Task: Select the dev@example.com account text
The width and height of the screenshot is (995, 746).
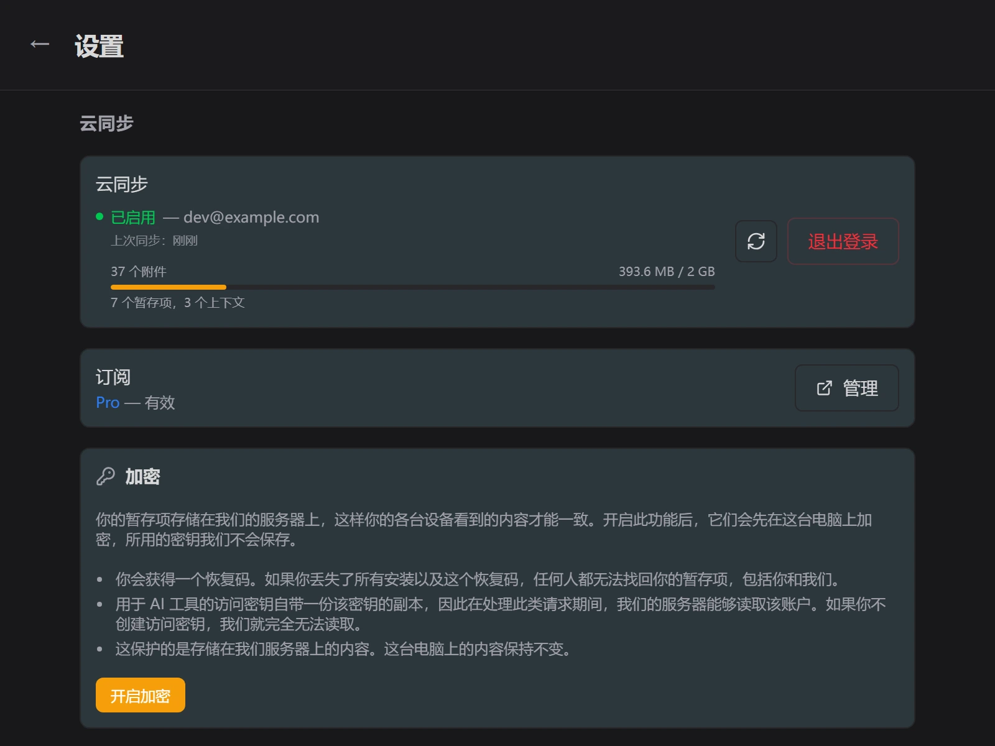Action: [251, 217]
